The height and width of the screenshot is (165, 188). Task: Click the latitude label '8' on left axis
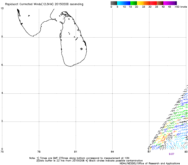coord(2,37)
